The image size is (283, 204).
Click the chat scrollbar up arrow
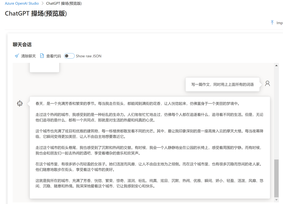click(276, 65)
